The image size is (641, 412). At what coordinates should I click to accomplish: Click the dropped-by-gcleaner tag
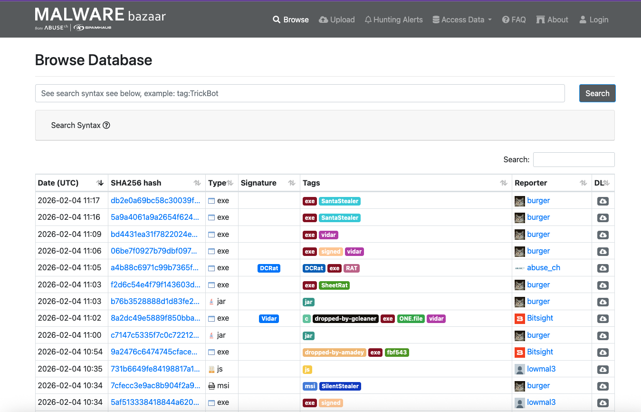[345, 319]
